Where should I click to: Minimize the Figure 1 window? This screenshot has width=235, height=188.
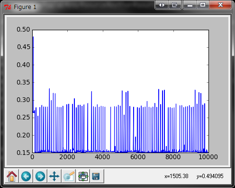click(x=190, y=5)
